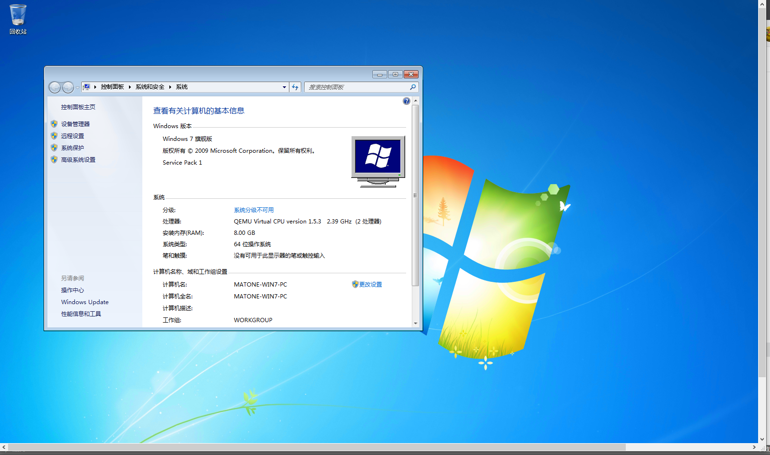
Task: Click installed RAM value 8.00 GB
Action: [244, 232]
